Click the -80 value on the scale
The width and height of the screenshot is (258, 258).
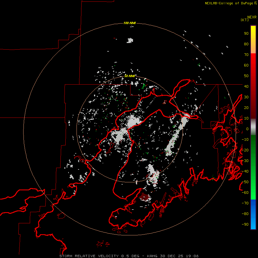coord(245,214)
